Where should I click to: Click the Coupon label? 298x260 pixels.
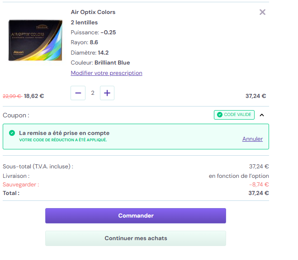click(x=16, y=115)
